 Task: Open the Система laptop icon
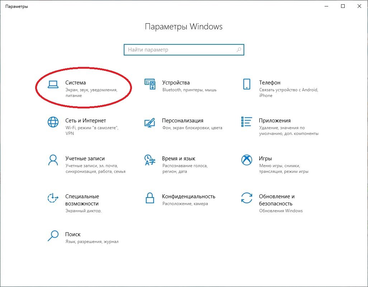pyautogui.click(x=53, y=84)
